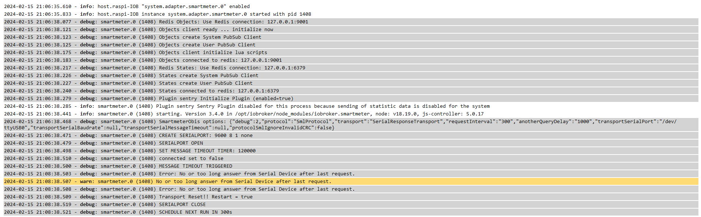This screenshot has width=701, height=217.
Task: Click the "Plugin sentry Initialize Plugin" debug line
Action: [x=226, y=99]
